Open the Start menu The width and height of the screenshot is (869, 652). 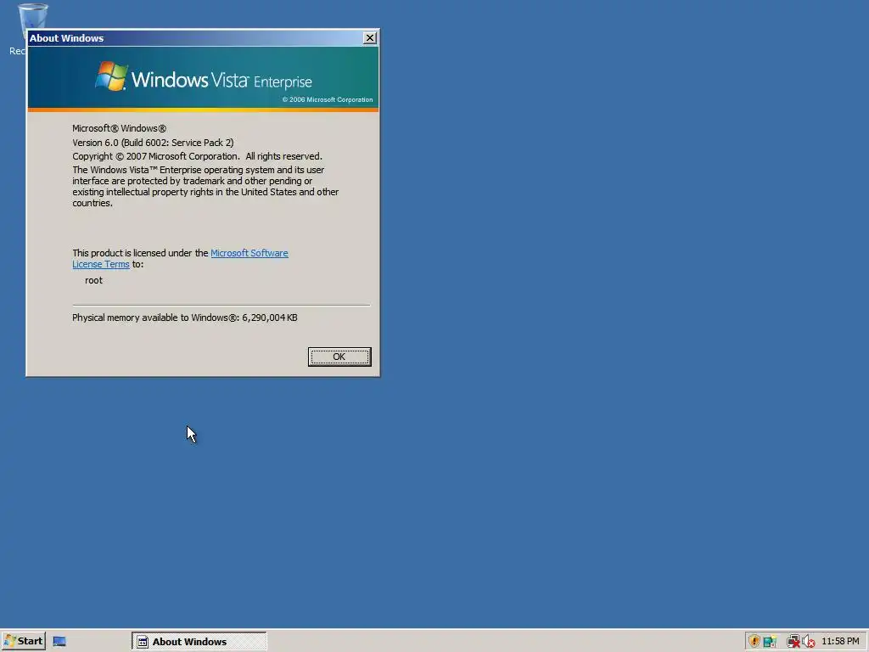pos(24,641)
